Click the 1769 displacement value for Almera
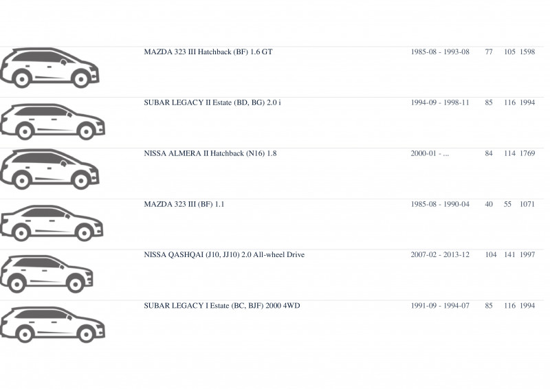Screen dimensions: 550x389 [527, 153]
